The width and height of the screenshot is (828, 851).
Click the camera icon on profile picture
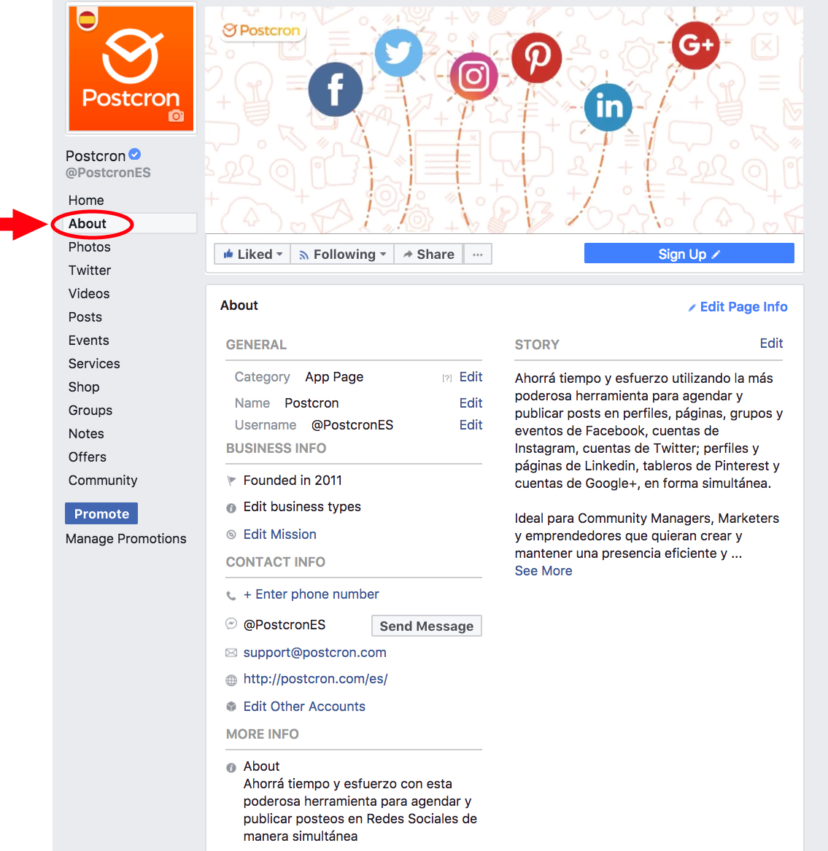coord(176,116)
